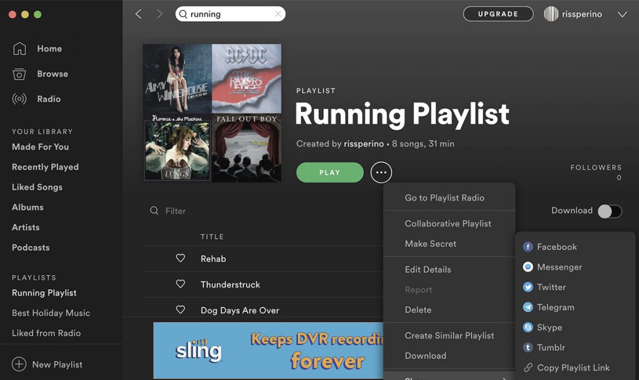Select Liked from Radio playlist
The width and height of the screenshot is (639, 380).
[46, 333]
